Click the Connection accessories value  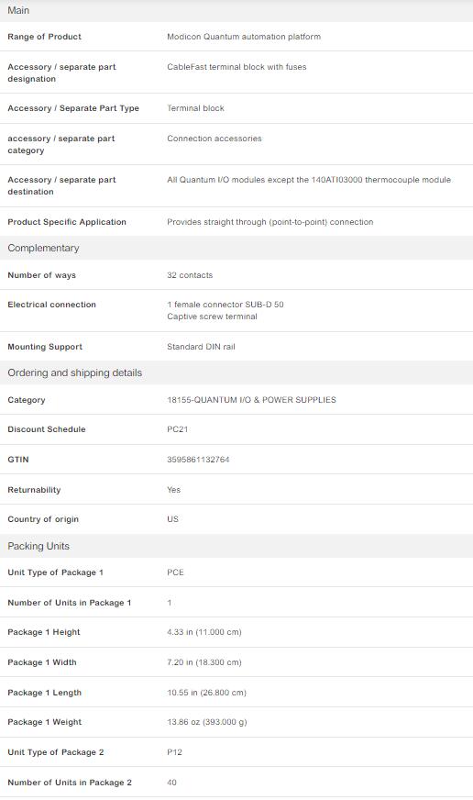click(x=214, y=139)
